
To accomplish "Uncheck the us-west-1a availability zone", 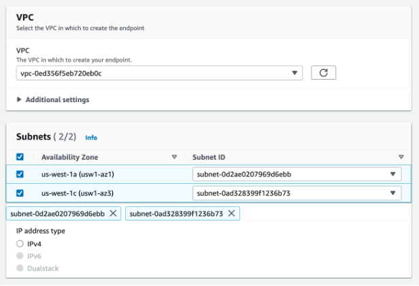I will pyautogui.click(x=20, y=174).
